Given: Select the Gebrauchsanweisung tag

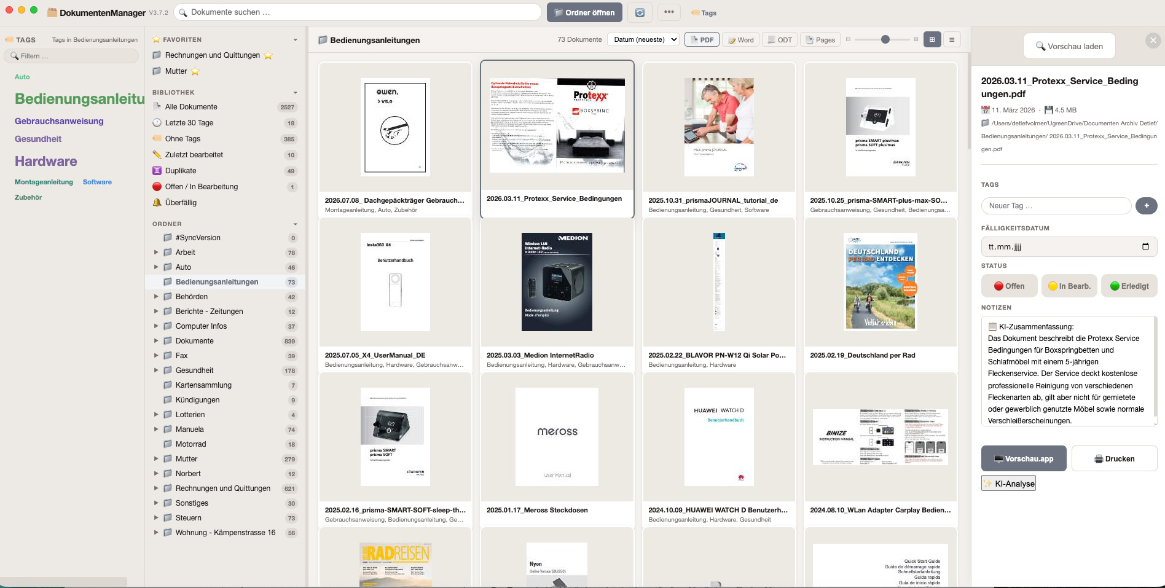Looking at the screenshot, I should pos(59,121).
